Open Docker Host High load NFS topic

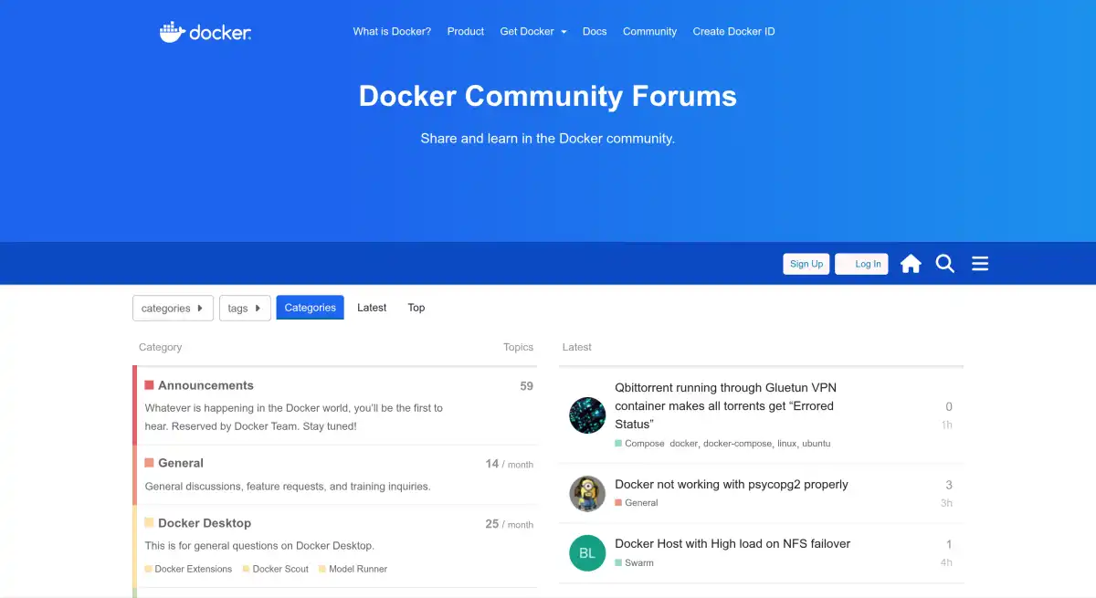click(732, 543)
